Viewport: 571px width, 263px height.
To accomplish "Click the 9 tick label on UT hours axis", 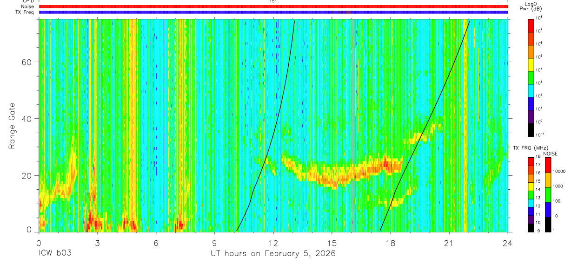I will [x=214, y=243].
